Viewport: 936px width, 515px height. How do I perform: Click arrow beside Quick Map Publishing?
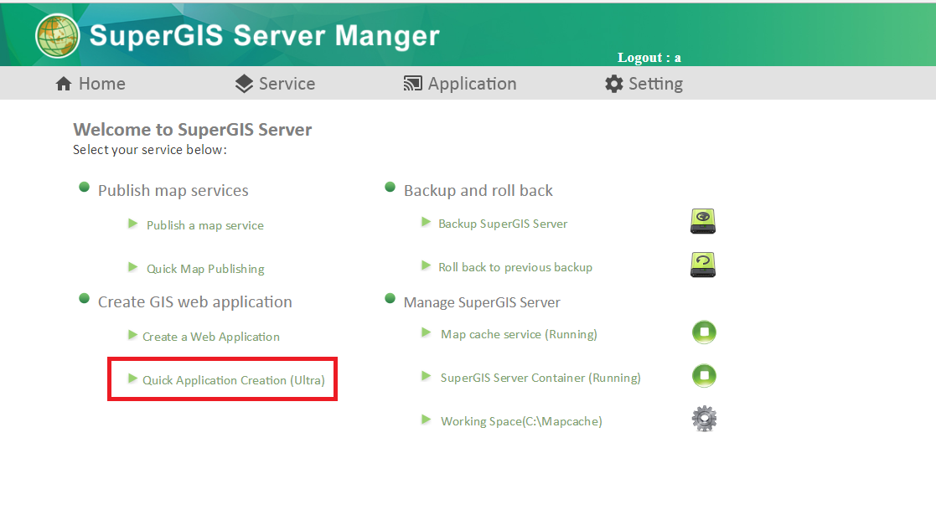pyautogui.click(x=133, y=267)
